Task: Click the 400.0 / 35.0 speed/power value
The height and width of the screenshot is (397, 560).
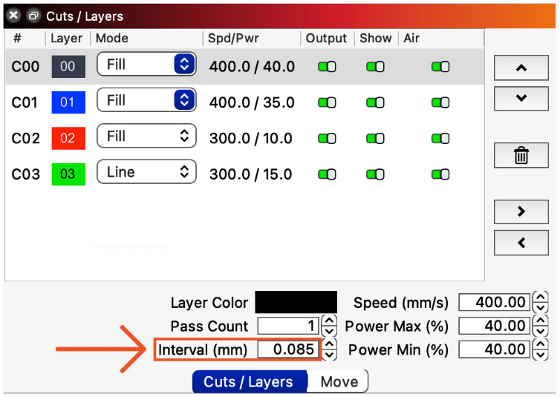Action: [252, 102]
